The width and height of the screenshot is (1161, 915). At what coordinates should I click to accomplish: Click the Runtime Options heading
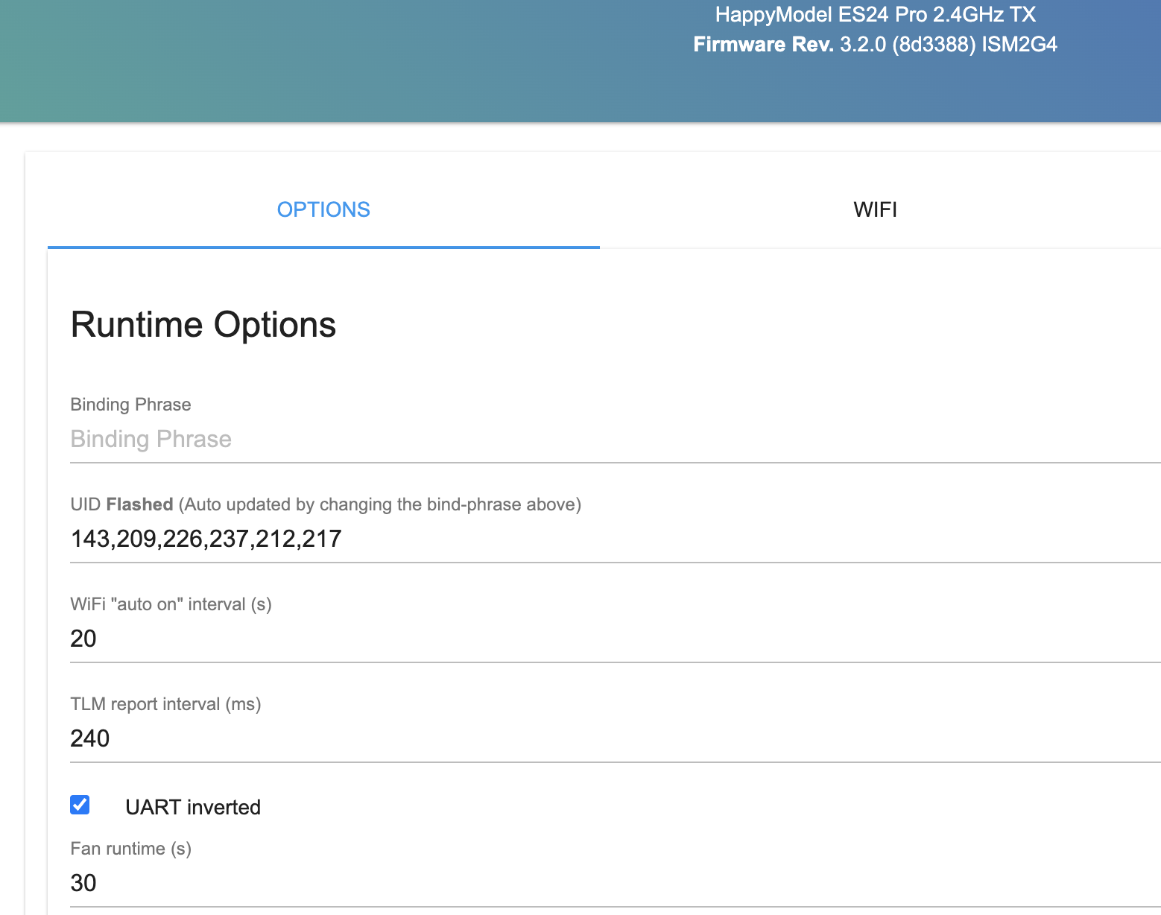point(203,324)
